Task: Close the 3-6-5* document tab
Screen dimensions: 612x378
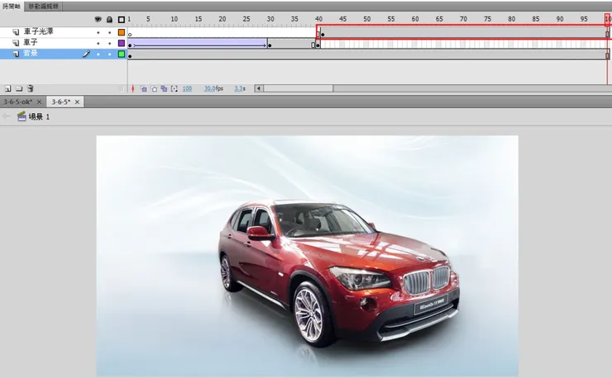Action: (78, 102)
